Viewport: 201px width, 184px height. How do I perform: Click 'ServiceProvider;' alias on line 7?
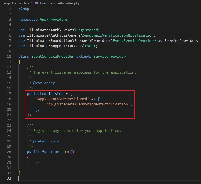tap(181, 41)
